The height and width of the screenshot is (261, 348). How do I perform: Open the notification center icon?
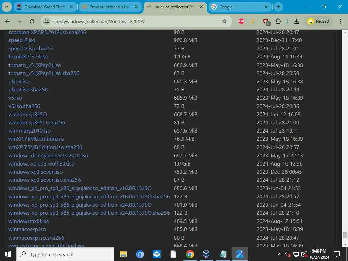[x=337, y=254]
